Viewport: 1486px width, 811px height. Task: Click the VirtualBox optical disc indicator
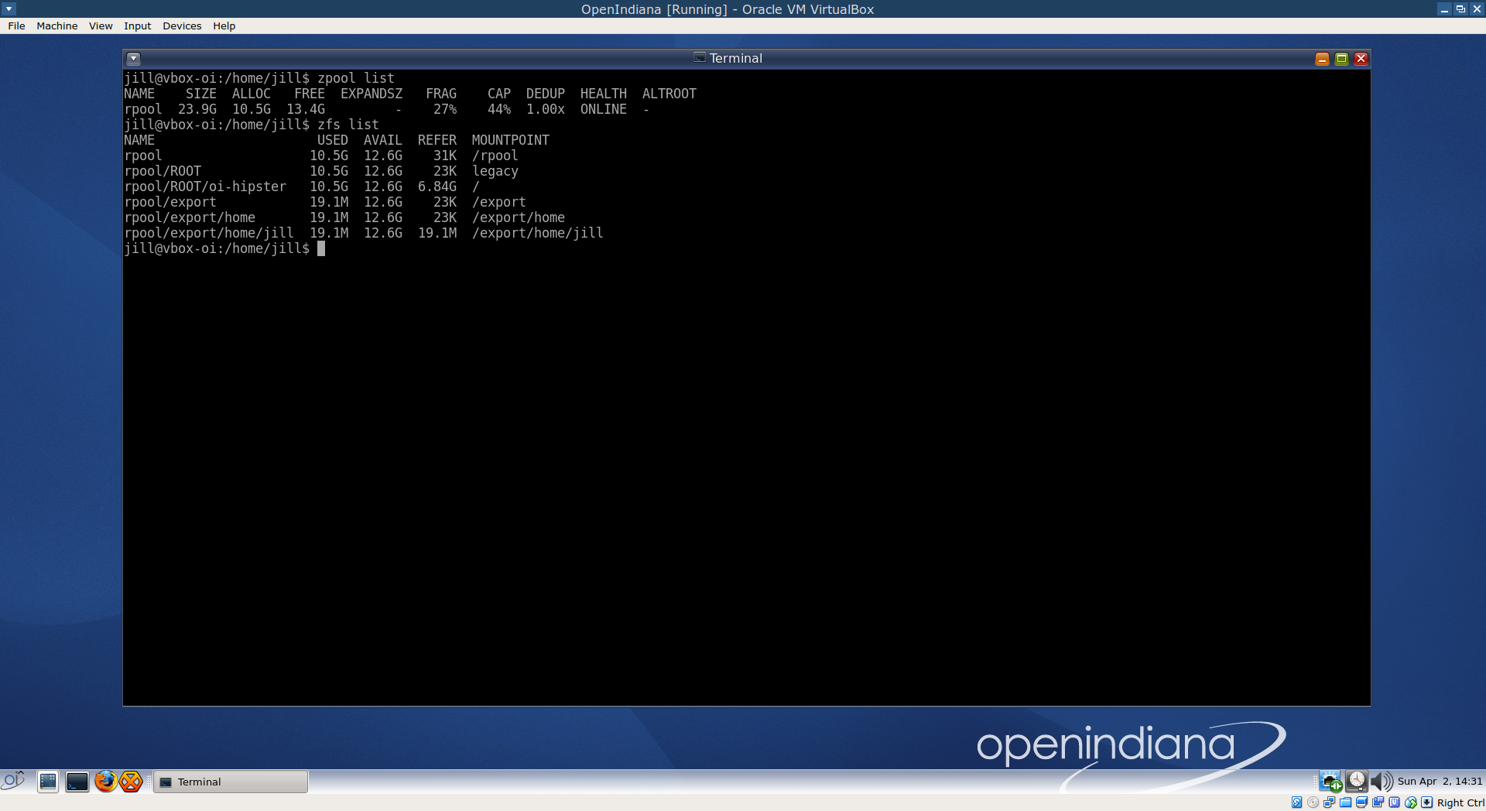(x=1313, y=802)
